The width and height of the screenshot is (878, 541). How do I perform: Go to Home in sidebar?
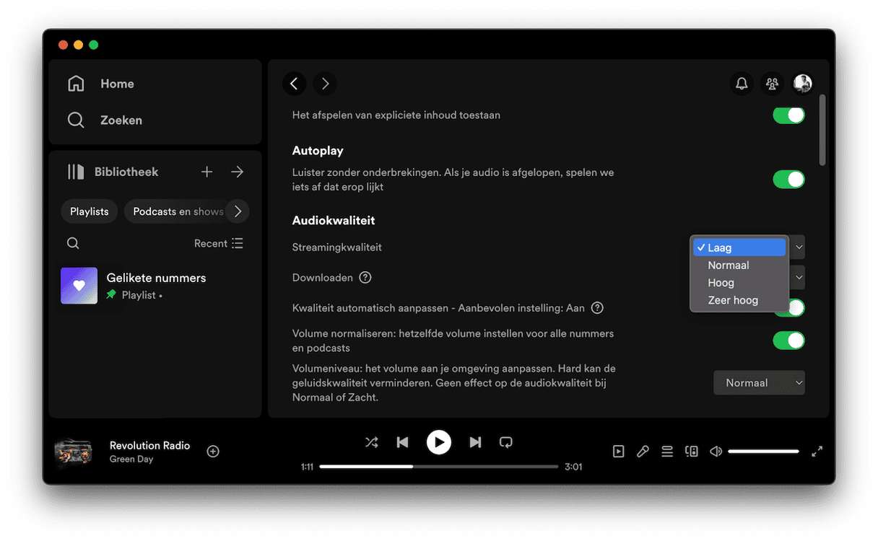pyautogui.click(x=117, y=84)
